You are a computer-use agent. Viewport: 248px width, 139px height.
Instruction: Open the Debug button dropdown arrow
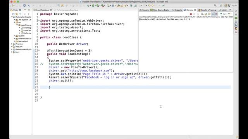[90, 6]
